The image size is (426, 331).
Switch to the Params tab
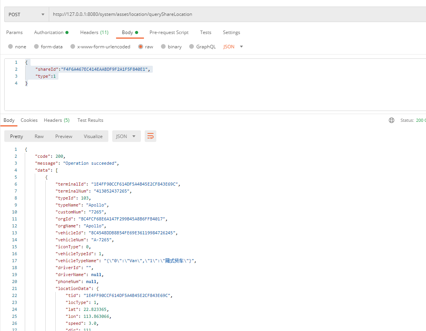[x=14, y=32]
